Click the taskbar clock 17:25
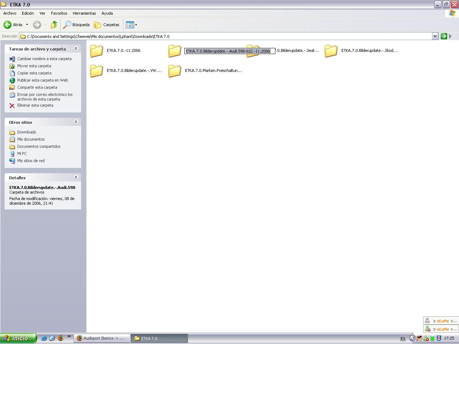Image resolution: width=459 pixels, height=409 pixels. pos(449,338)
